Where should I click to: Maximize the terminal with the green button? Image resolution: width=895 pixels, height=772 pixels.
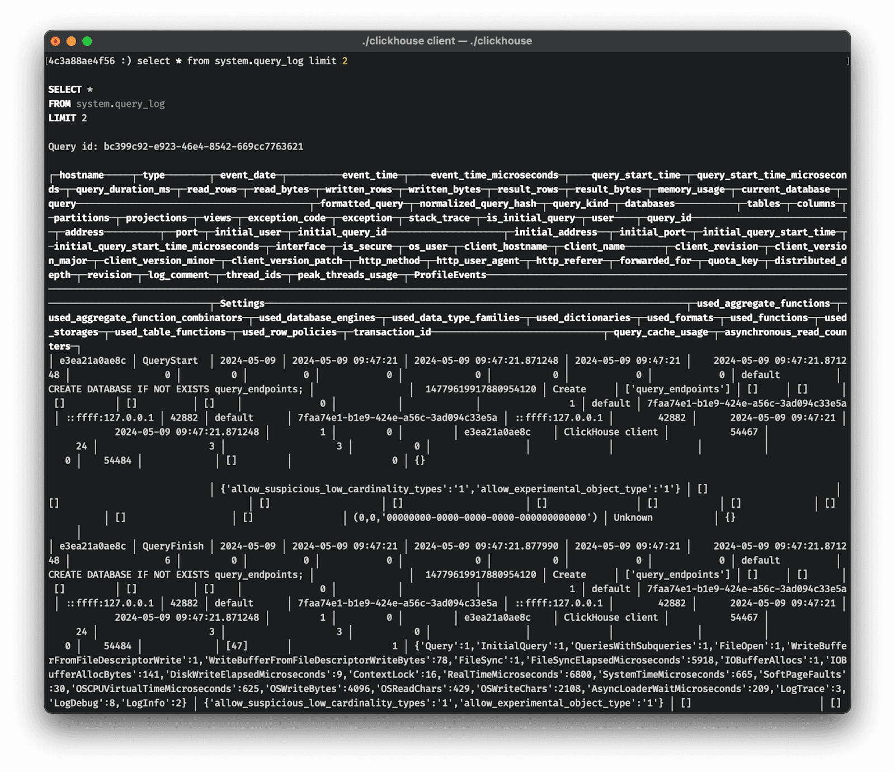pyautogui.click(x=87, y=41)
